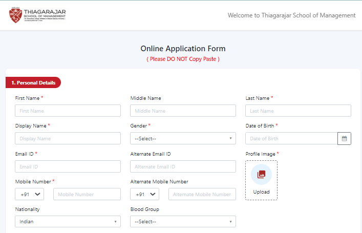Click the Online Application Form heading
The image size is (362, 233).
(x=183, y=49)
